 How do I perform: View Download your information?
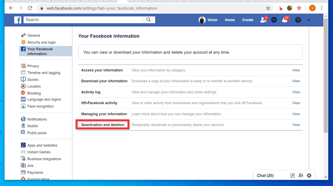(x=296, y=81)
